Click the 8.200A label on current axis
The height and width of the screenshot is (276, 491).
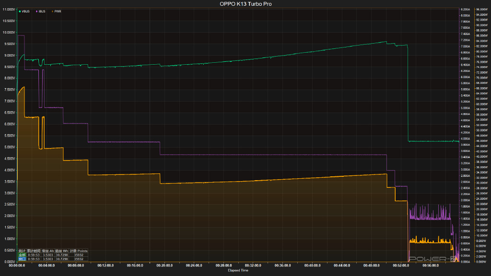[x=465, y=10]
